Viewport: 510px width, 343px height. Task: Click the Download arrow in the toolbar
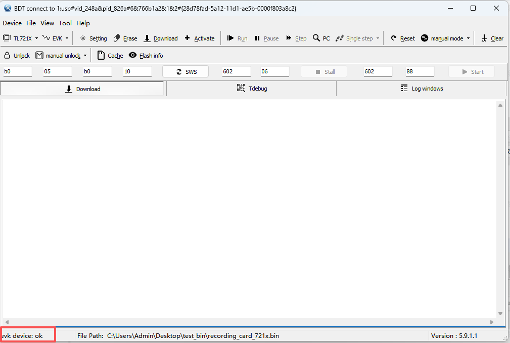(147, 38)
